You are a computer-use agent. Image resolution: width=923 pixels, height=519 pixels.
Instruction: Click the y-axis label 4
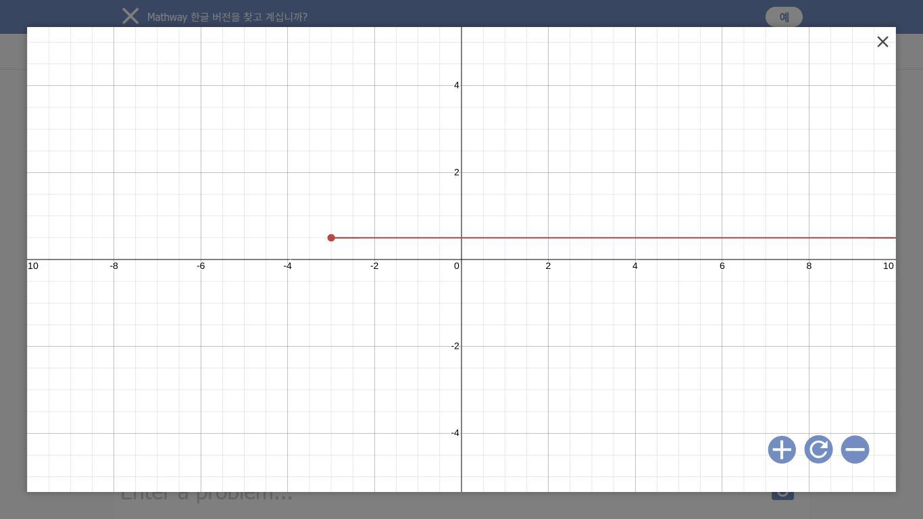click(457, 85)
